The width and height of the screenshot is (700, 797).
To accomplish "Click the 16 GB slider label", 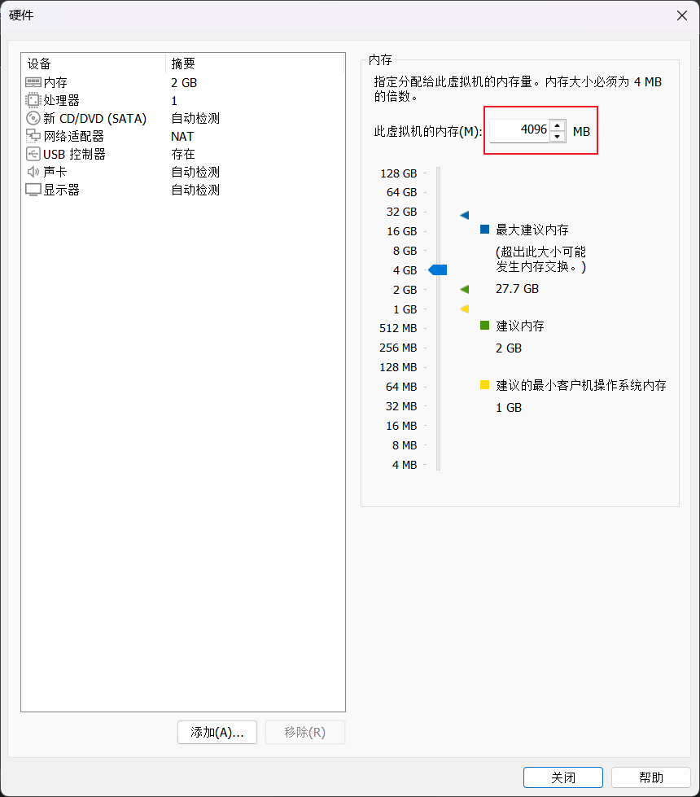I will tap(401, 231).
